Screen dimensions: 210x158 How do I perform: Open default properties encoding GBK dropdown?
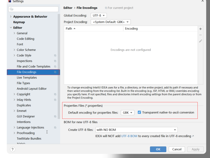point(128,112)
